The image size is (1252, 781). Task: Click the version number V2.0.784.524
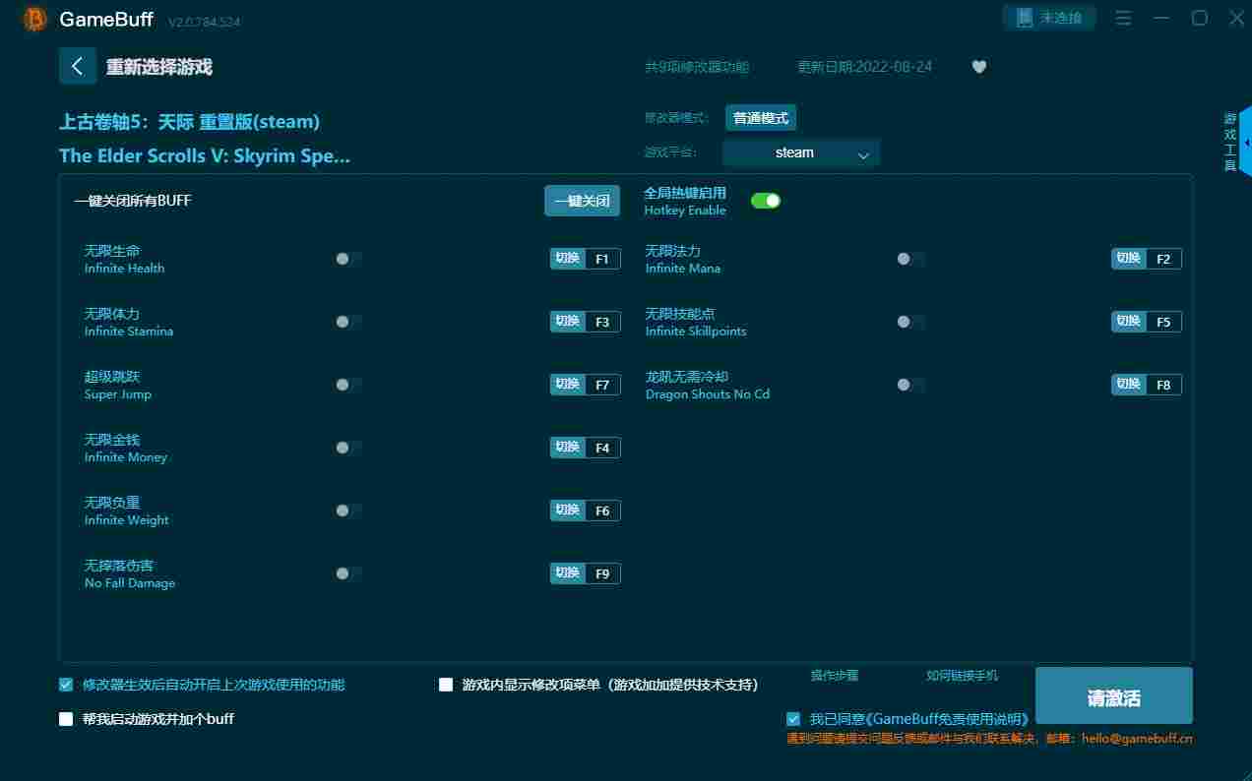(205, 22)
